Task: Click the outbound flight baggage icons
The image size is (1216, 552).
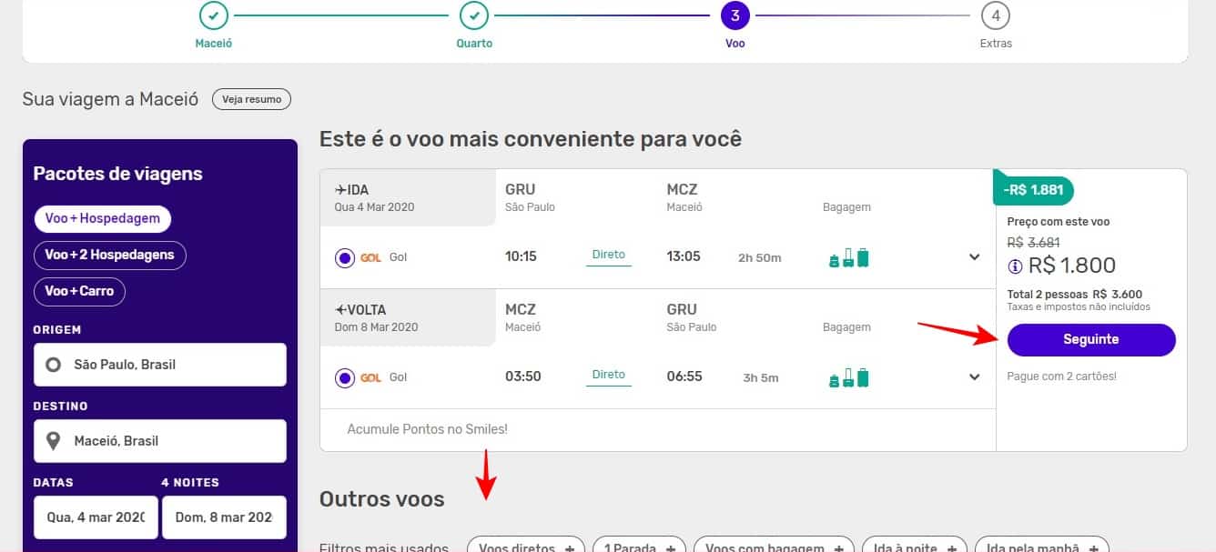Action: point(849,258)
